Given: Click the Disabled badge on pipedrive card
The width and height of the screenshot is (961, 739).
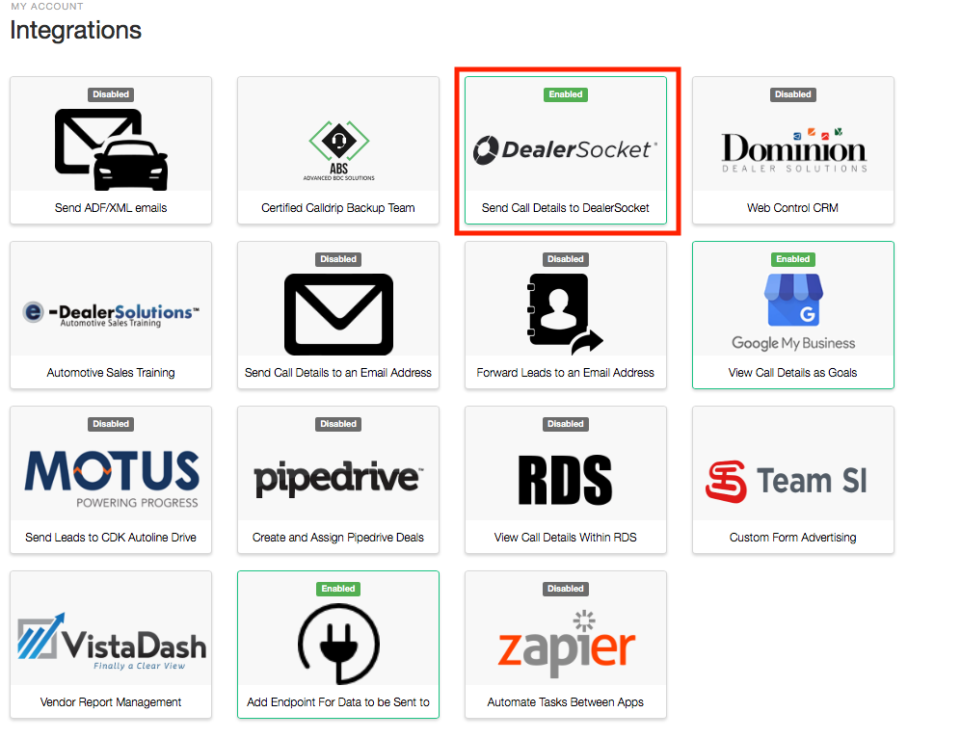Looking at the screenshot, I should click(338, 424).
